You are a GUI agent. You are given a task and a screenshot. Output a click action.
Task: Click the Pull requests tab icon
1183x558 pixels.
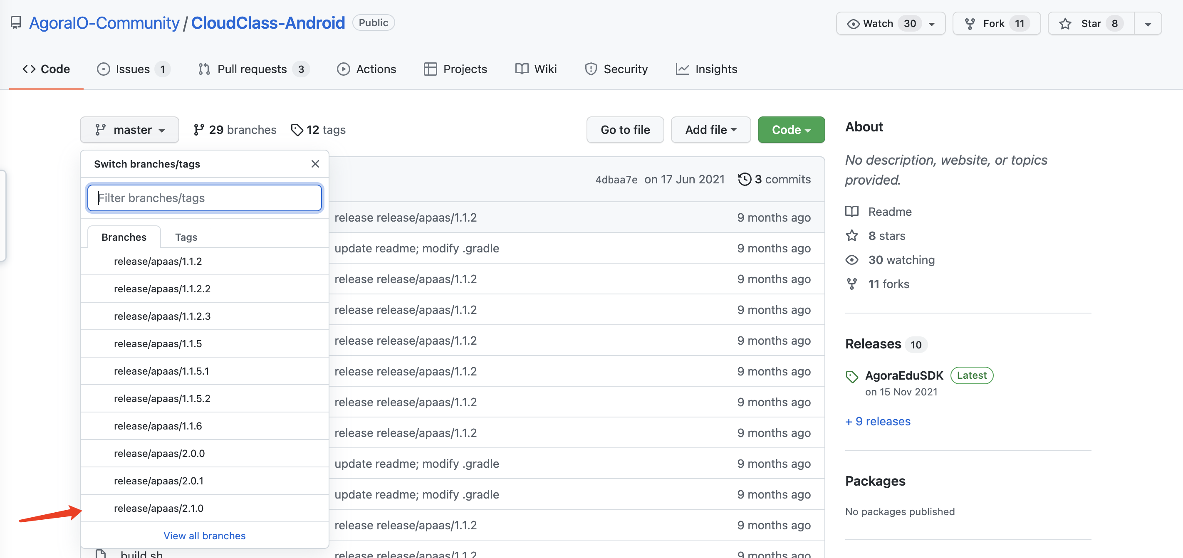tap(204, 69)
